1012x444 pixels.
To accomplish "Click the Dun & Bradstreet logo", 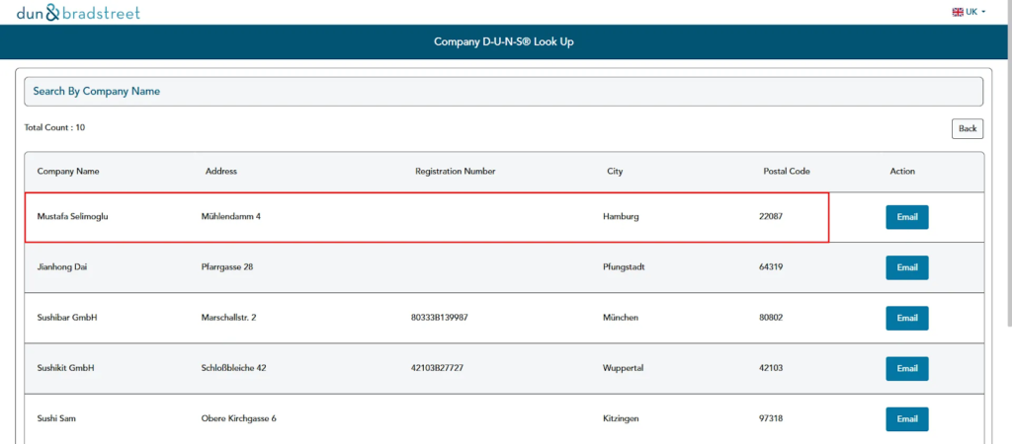I will tap(78, 13).
